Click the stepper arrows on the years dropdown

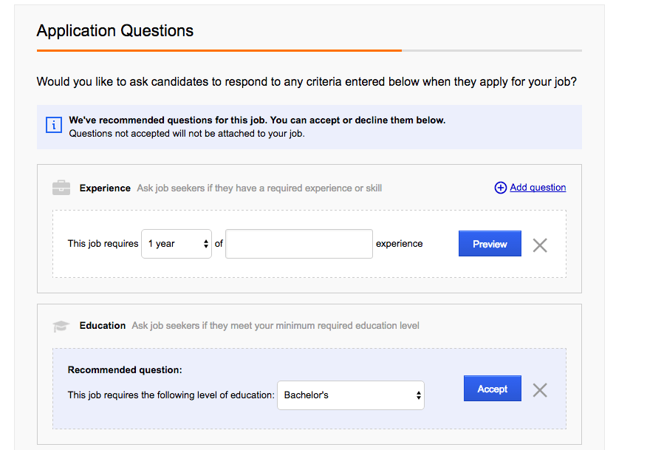click(x=206, y=244)
